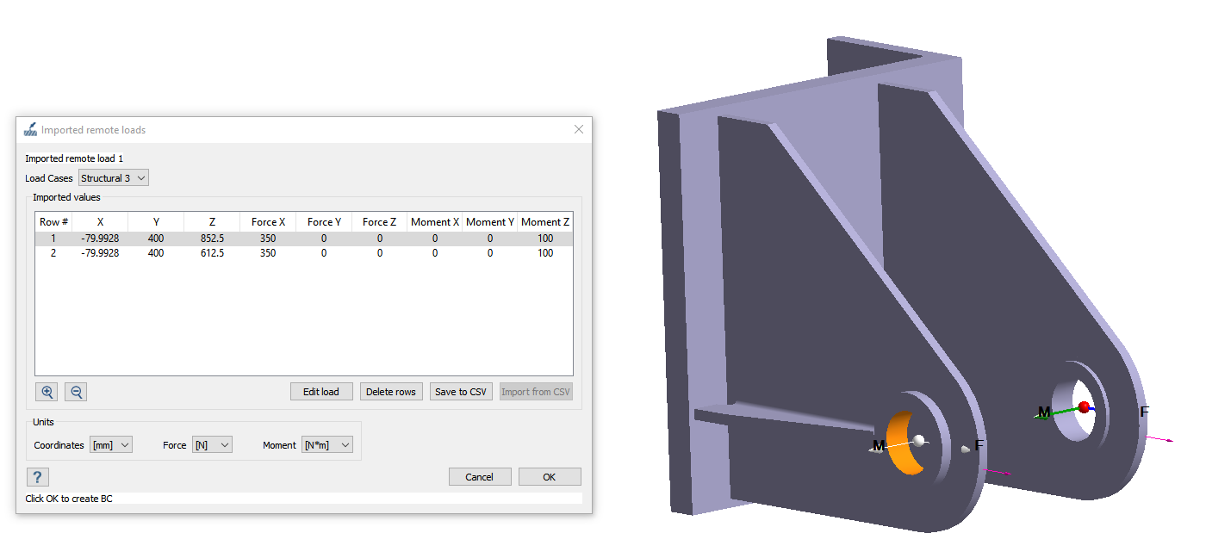Click the red remote load point sphere
Screen dimensions: 1206x558
click(x=1084, y=406)
